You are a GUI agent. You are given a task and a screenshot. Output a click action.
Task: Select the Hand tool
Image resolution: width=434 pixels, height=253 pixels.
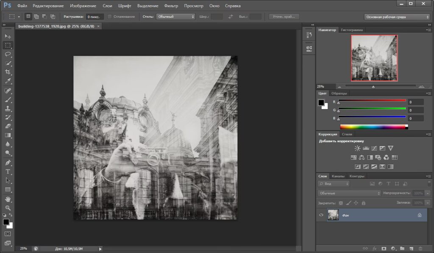pyautogui.click(x=8, y=198)
